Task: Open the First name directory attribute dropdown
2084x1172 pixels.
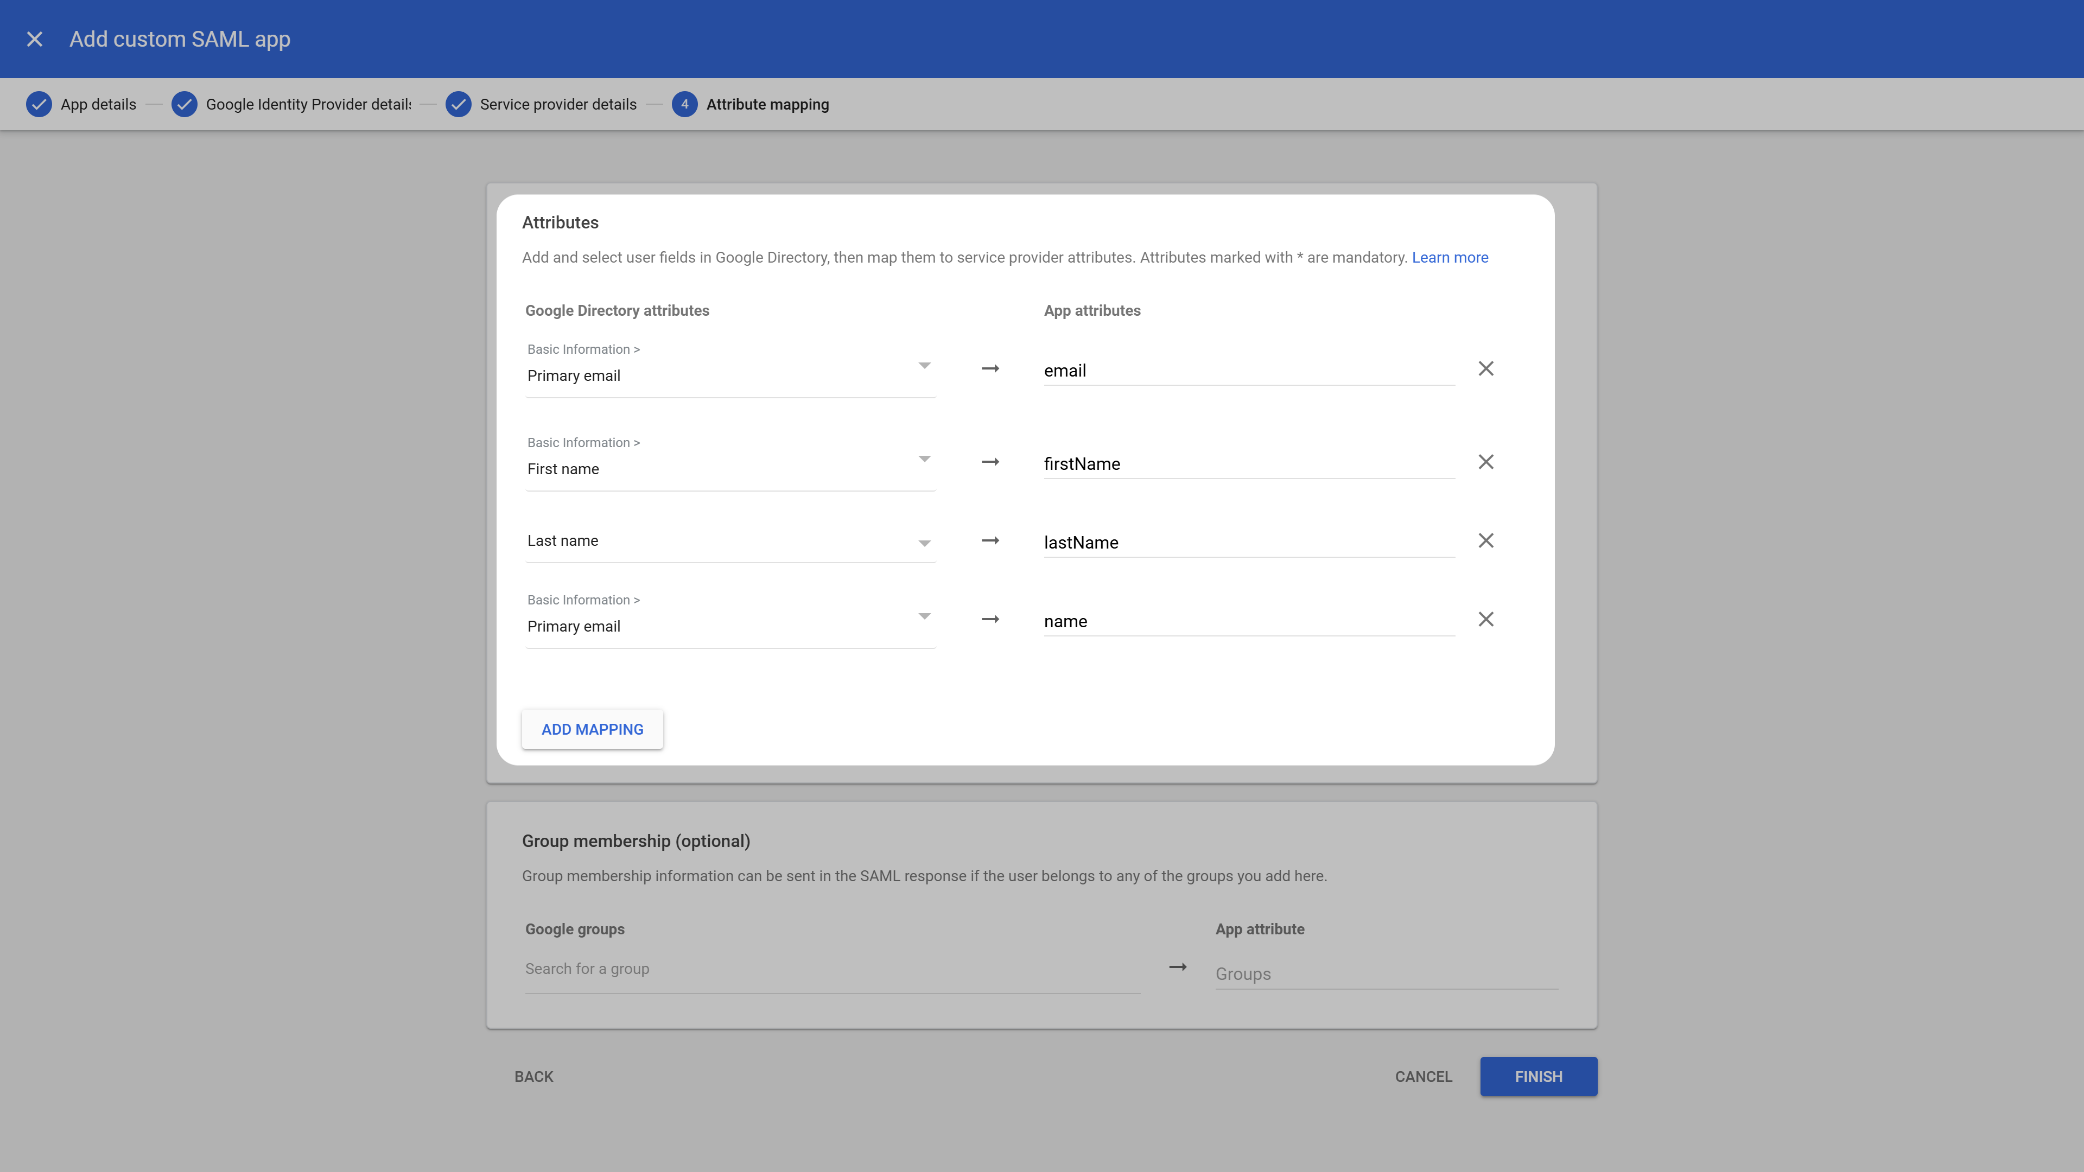Action: [730, 462]
